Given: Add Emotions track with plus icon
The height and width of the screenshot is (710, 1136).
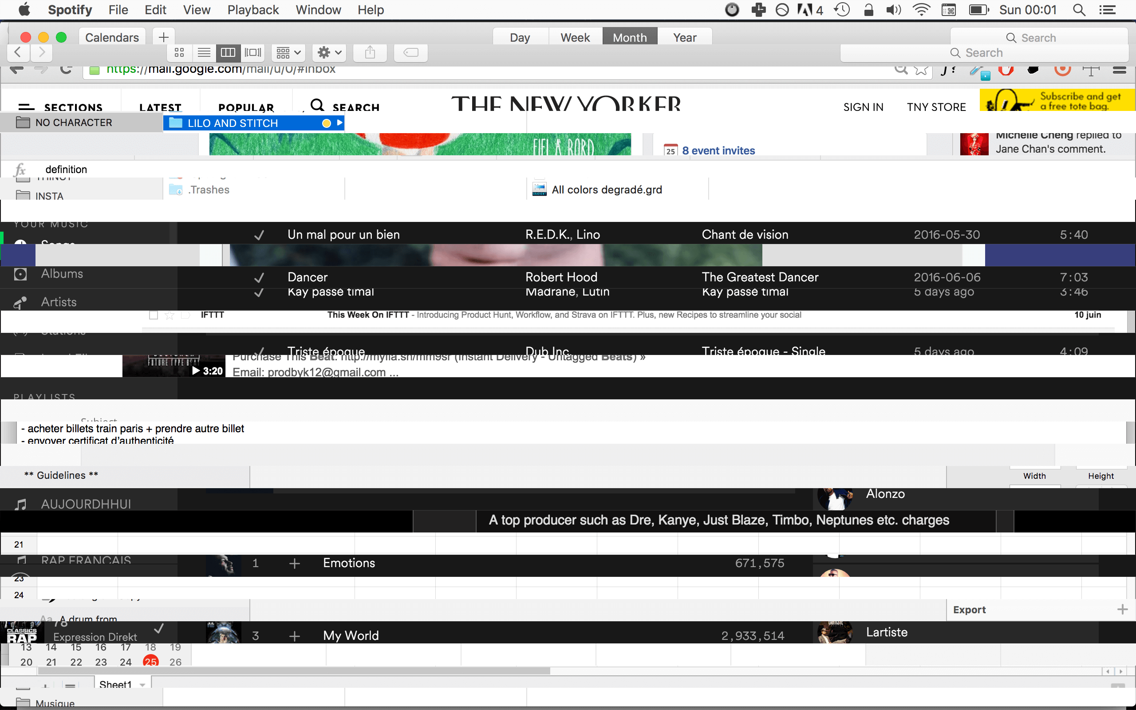Looking at the screenshot, I should [x=294, y=563].
